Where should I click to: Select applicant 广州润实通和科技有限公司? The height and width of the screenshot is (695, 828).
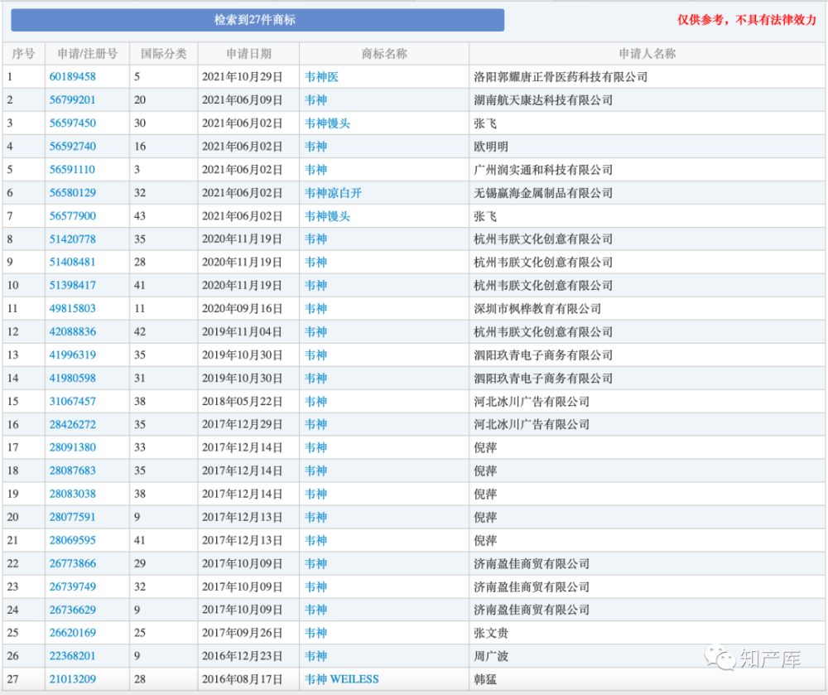(x=543, y=170)
